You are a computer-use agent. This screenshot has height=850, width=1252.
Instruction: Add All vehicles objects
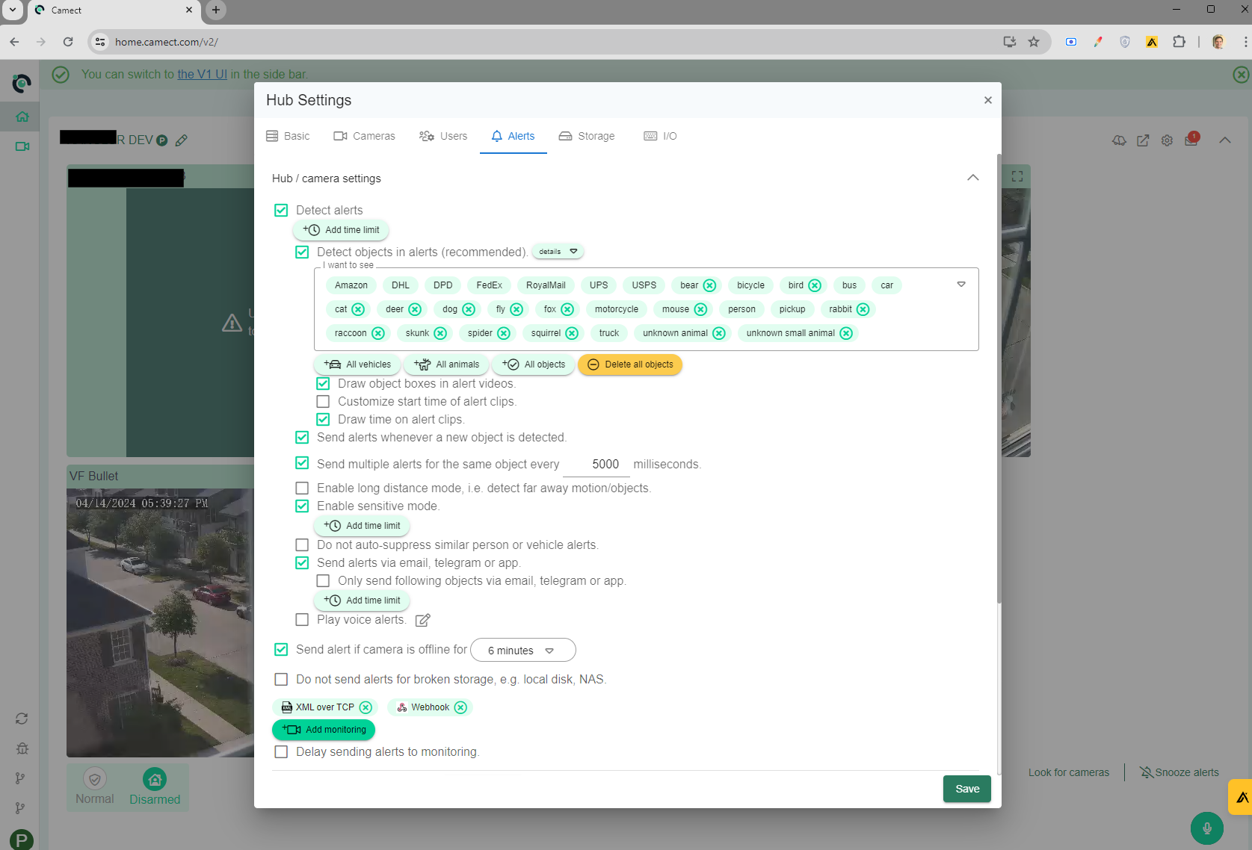[357, 364]
